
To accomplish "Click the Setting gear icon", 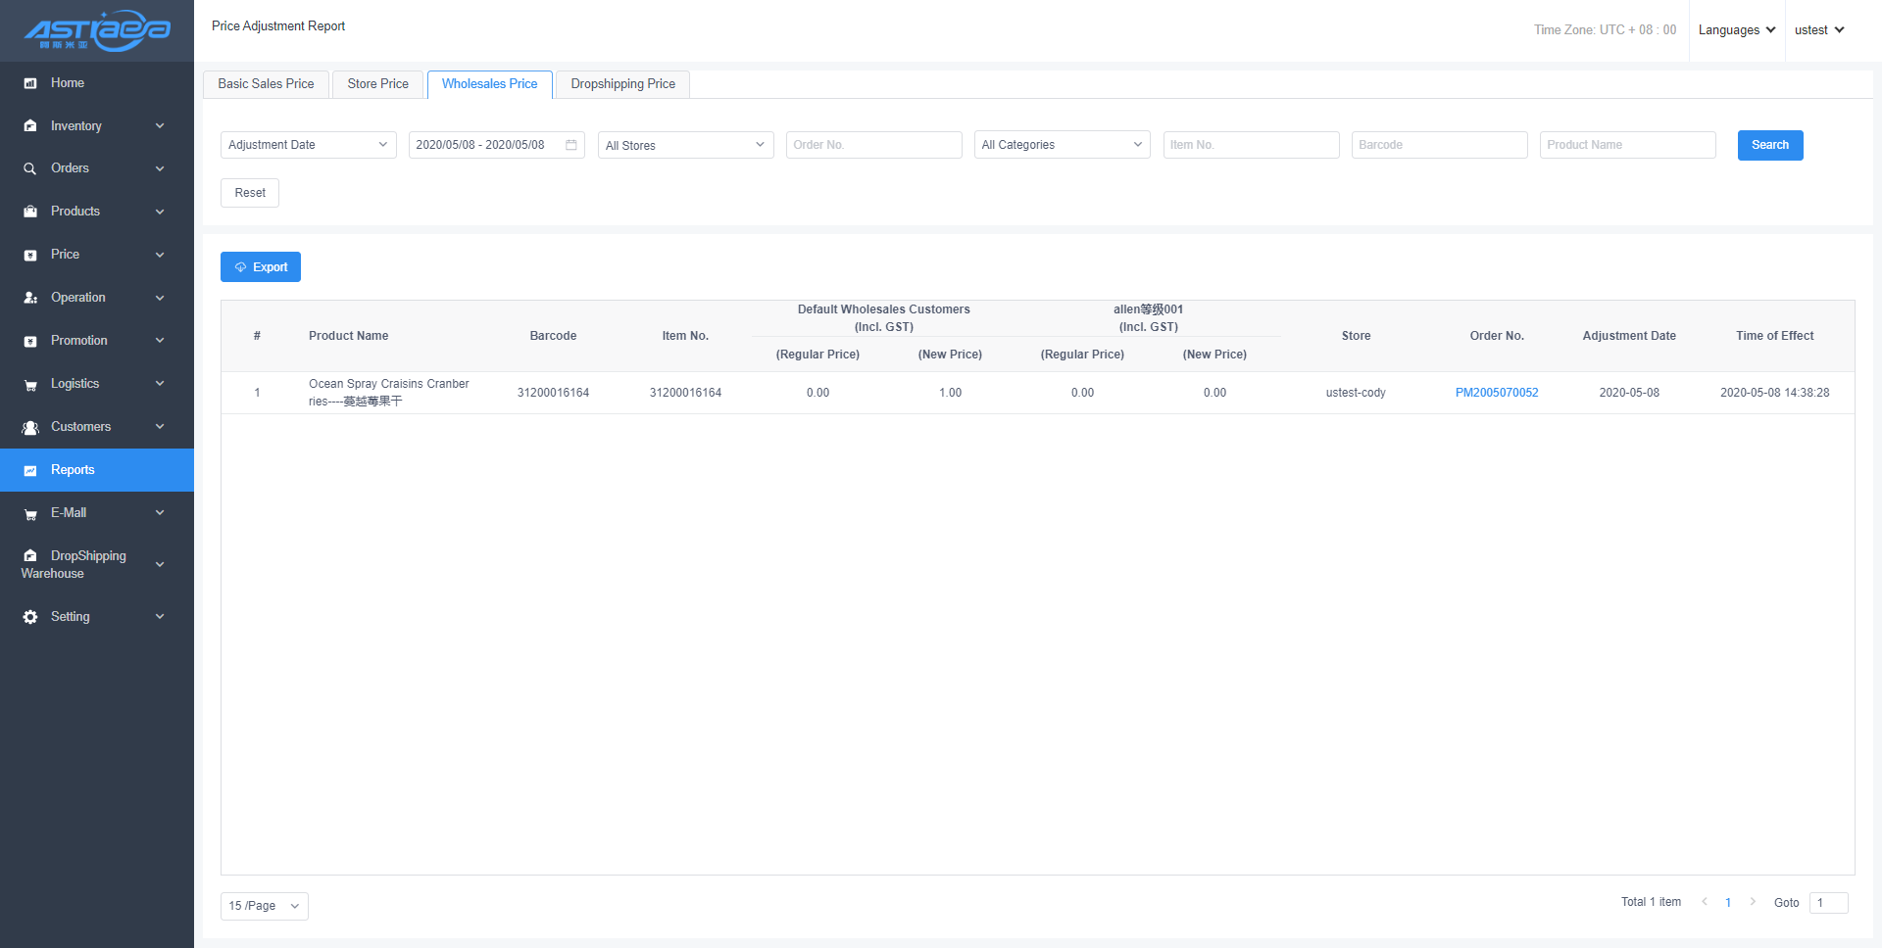I will point(30,617).
